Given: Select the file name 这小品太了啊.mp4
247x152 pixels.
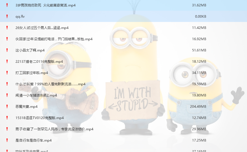Looking at the screenshot, I should [30, 50].
